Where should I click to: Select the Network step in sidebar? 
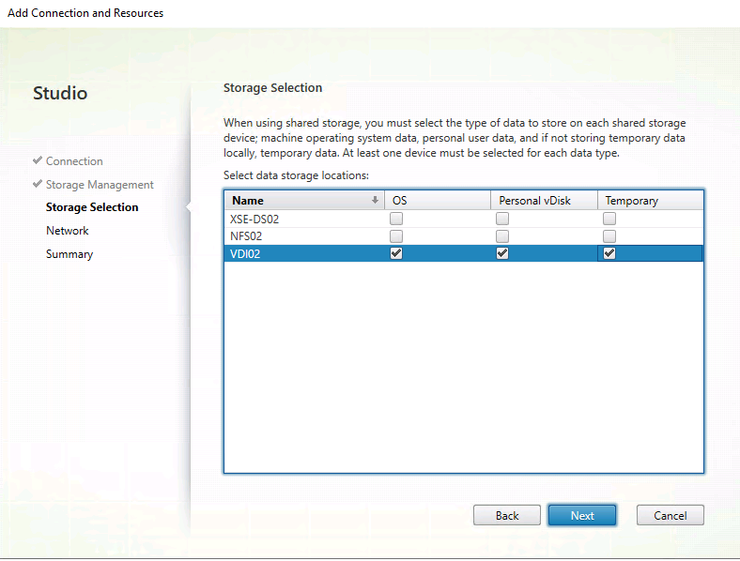pos(68,231)
